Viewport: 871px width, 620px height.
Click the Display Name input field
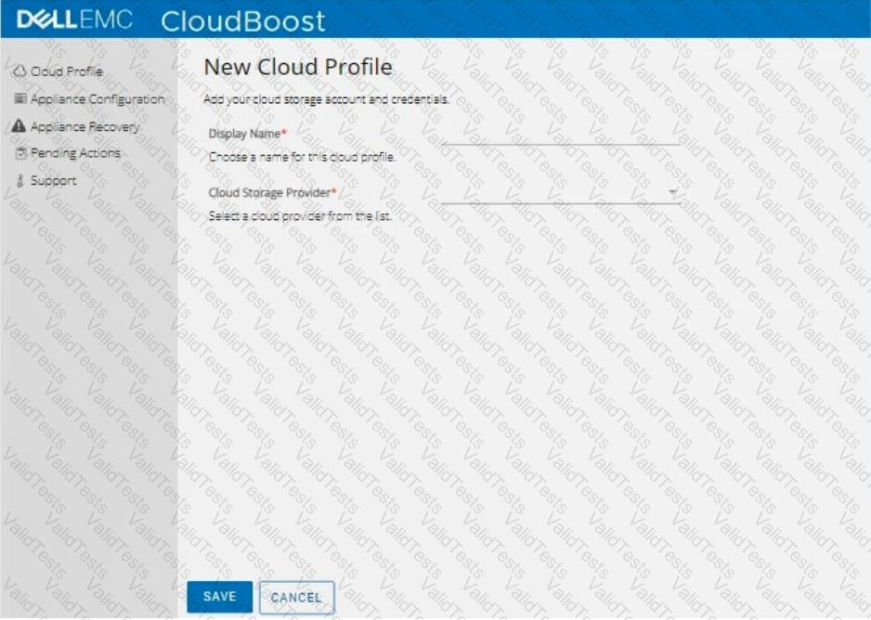pos(560,135)
